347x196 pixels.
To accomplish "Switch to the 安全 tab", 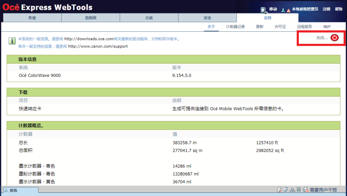I will (x=207, y=18).
